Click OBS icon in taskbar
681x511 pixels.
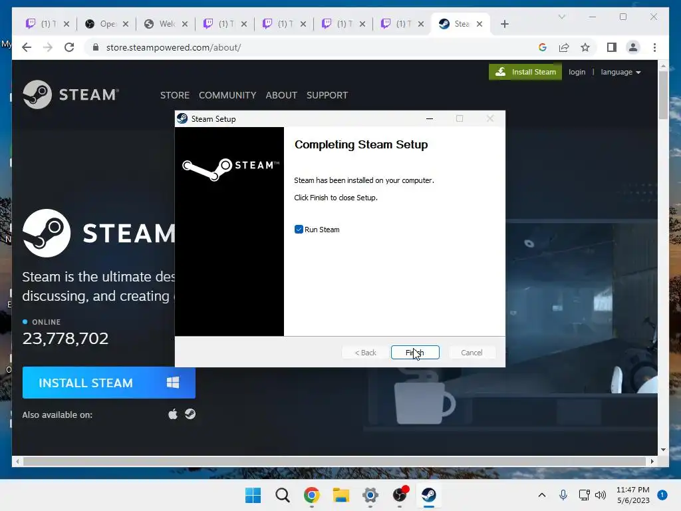tap(400, 495)
